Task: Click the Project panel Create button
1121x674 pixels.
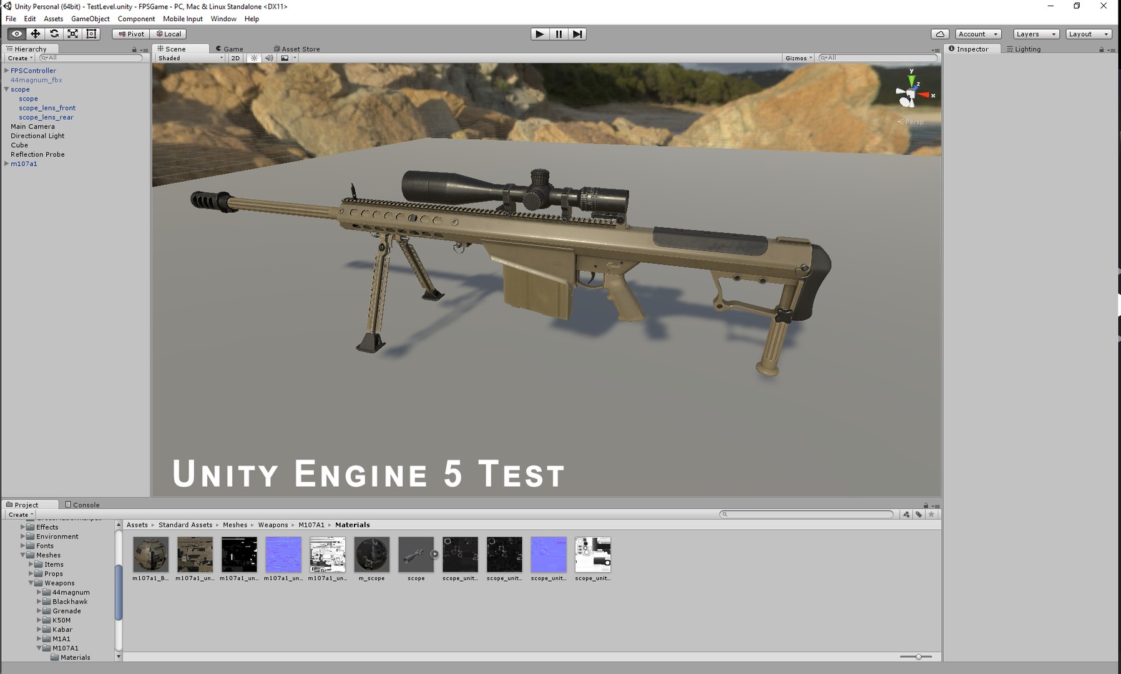Action: click(20, 514)
